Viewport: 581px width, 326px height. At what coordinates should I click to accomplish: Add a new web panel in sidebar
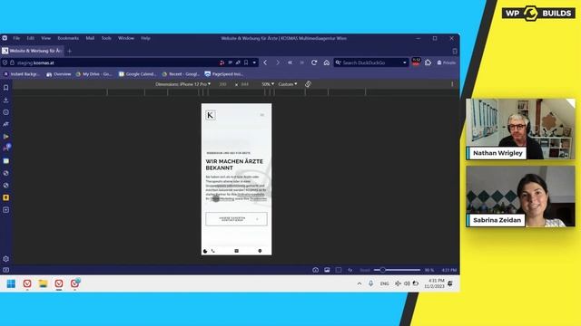tap(6, 209)
